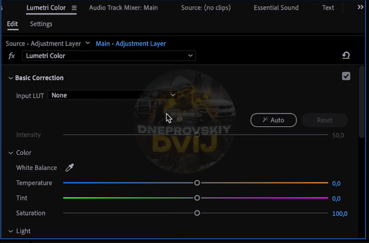Click the Temperature value 0,0
Viewport: 369px width, 243px height.
[336, 184]
